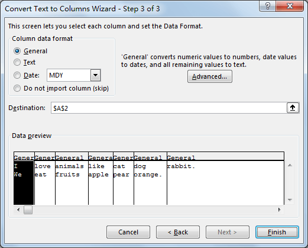Click the Finish button
The image size is (308, 248).
click(277, 232)
